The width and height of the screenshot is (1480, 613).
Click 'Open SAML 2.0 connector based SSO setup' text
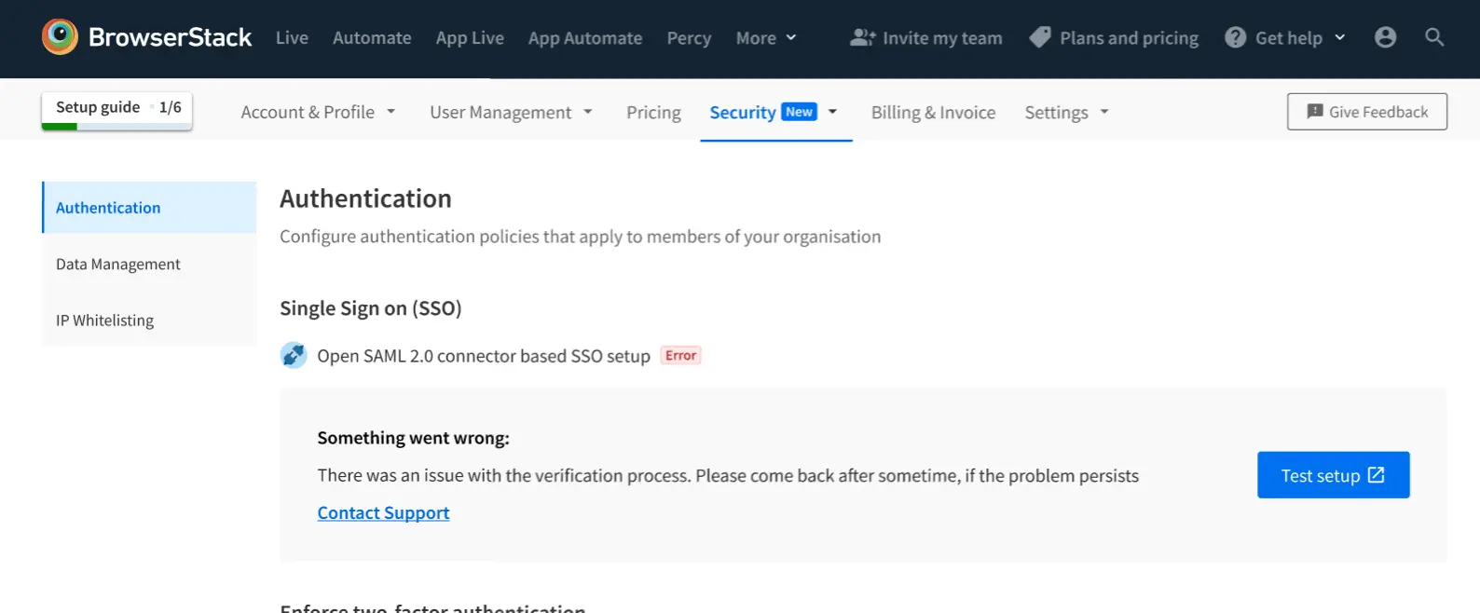click(x=484, y=356)
